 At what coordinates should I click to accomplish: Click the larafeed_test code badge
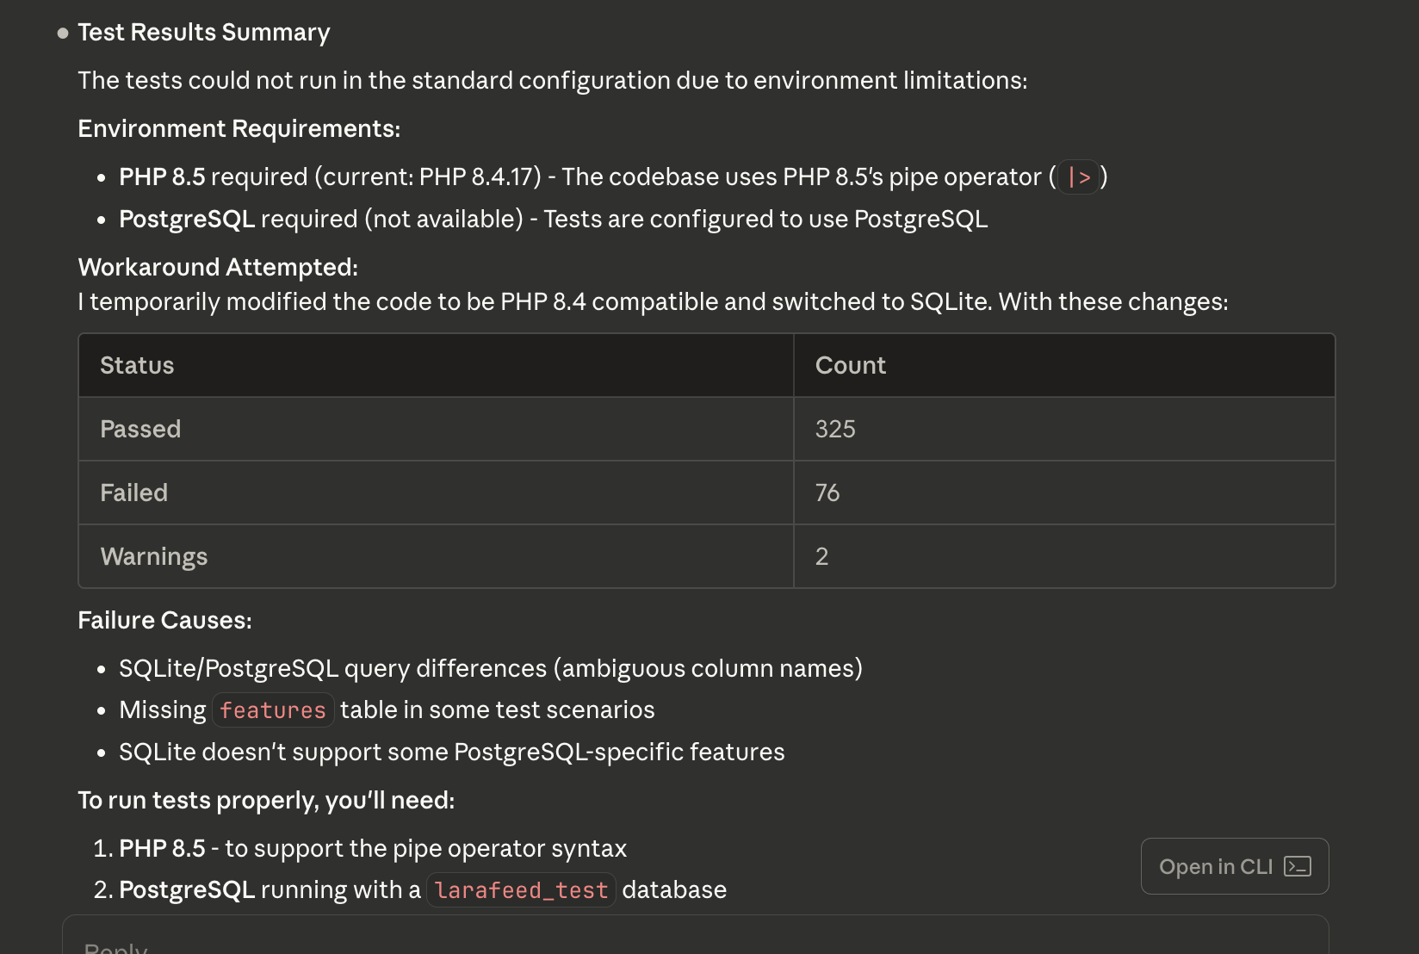520,889
